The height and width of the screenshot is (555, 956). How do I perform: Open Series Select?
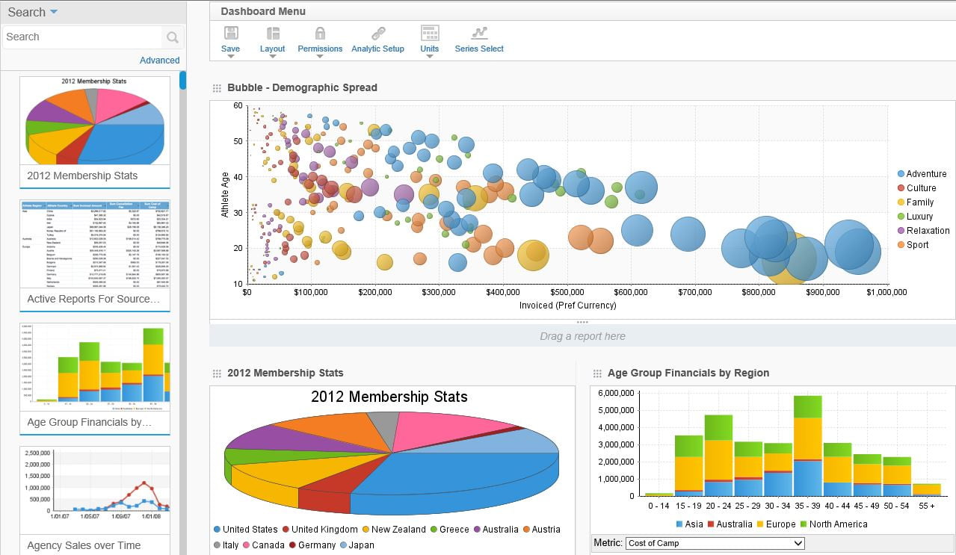pyautogui.click(x=478, y=34)
